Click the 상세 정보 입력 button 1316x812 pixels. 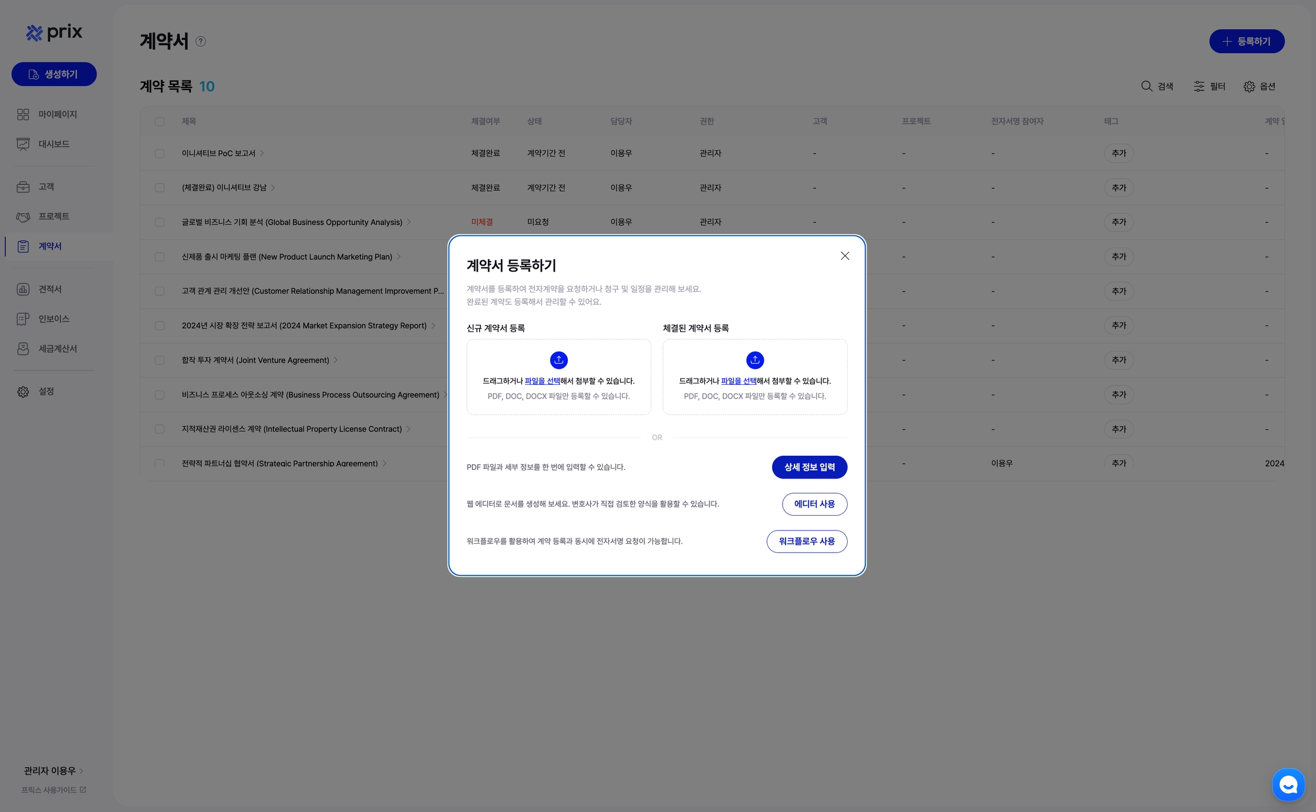(809, 467)
